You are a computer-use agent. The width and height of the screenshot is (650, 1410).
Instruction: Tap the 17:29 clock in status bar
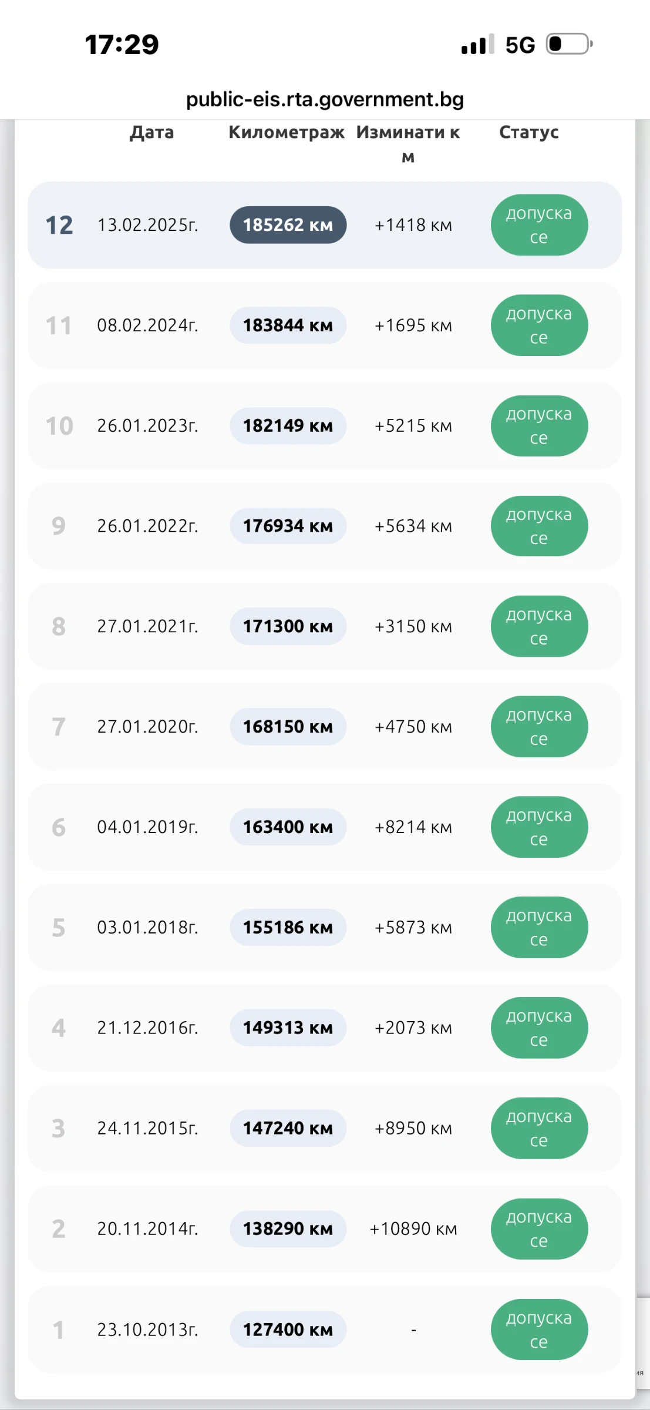click(x=122, y=45)
